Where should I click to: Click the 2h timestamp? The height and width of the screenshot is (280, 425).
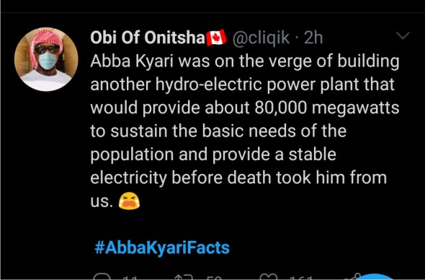(313, 38)
